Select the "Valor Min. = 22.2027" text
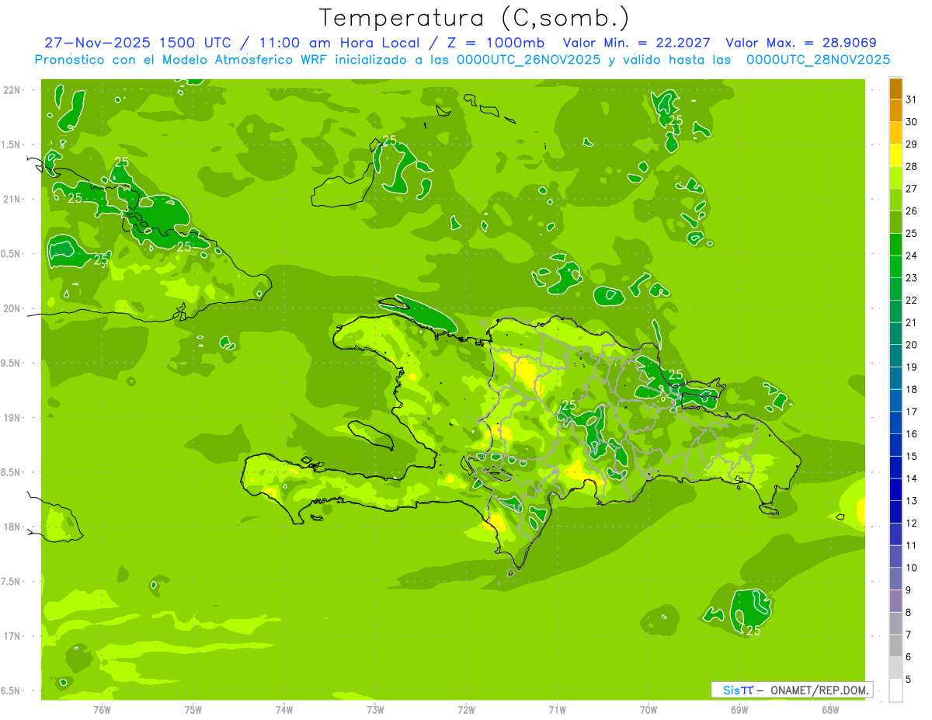932x720 pixels. coord(638,43)
